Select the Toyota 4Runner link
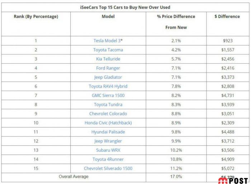 [108, 159]
